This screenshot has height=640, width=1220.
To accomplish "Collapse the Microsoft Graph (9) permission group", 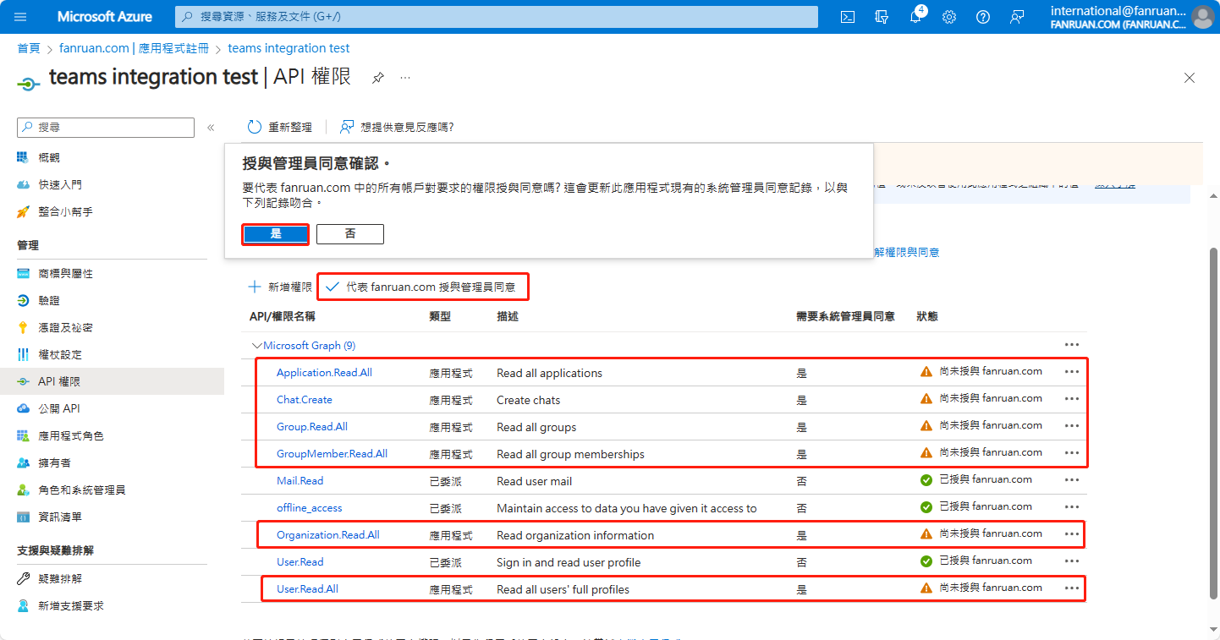I will [x=257, y=346].
